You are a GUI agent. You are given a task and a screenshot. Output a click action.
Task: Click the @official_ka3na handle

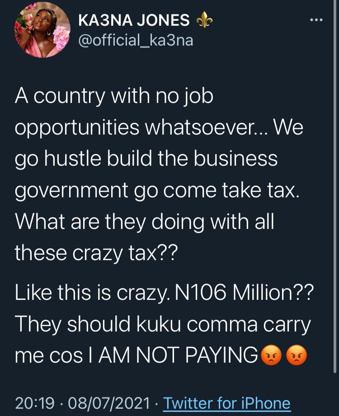coord(135,41)
